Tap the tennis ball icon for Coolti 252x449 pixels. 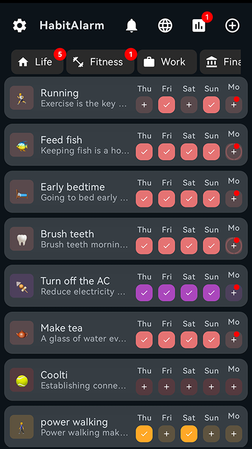(22, 380)
